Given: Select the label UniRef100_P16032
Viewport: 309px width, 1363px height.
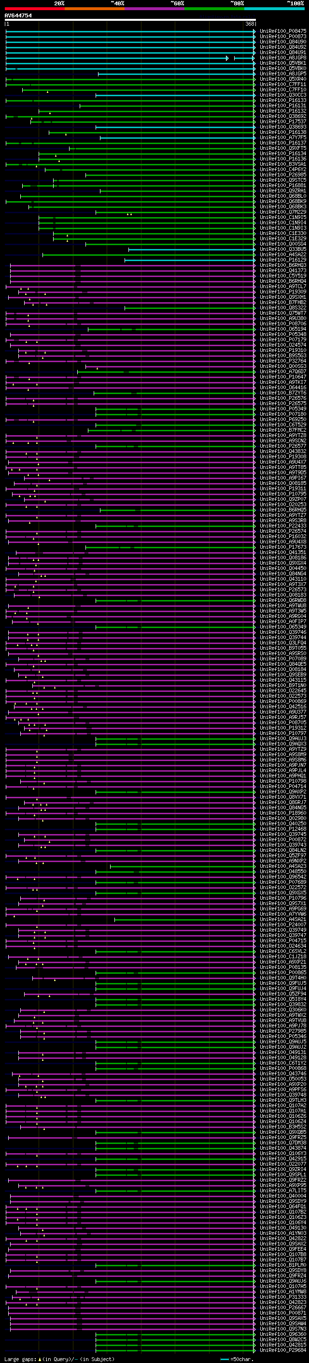Looking at the screenshot, I should 282,537.
